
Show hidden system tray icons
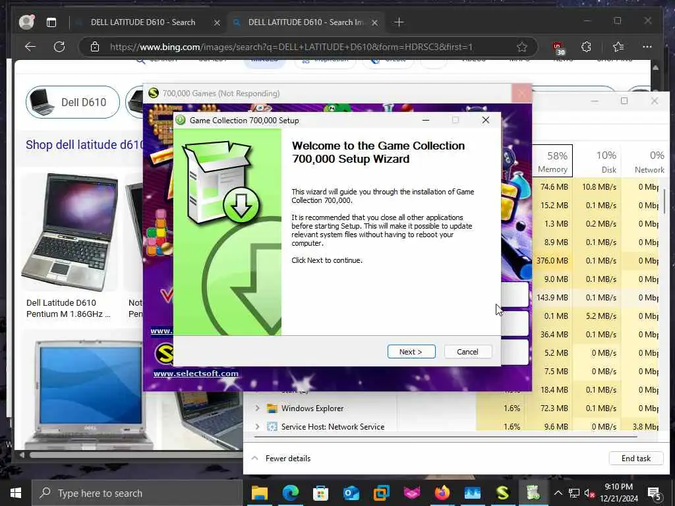click(x=558, y=493)
